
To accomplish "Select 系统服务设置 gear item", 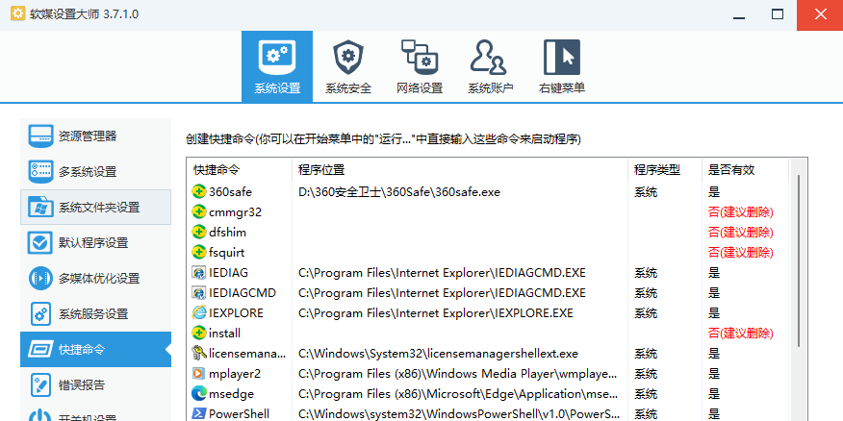I will [x=95, y=313].
